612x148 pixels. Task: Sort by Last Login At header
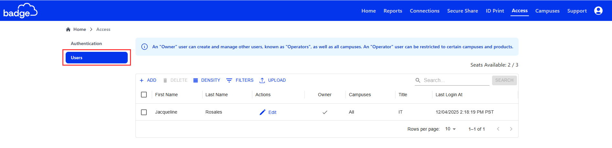click(449, 95)
